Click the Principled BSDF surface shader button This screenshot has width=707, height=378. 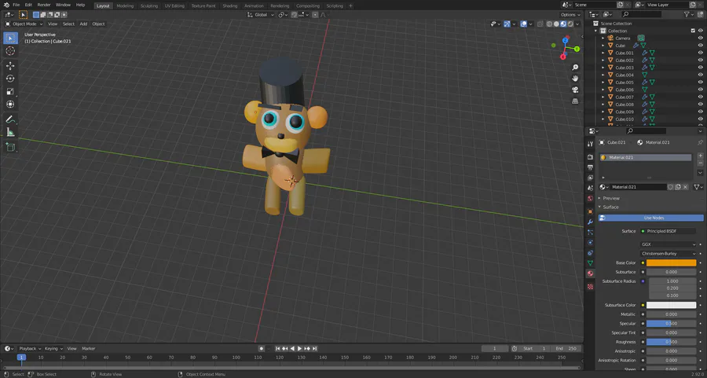(669, 231)
